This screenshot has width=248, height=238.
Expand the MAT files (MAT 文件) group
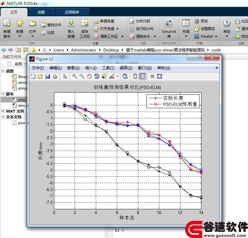pos(3,111)
